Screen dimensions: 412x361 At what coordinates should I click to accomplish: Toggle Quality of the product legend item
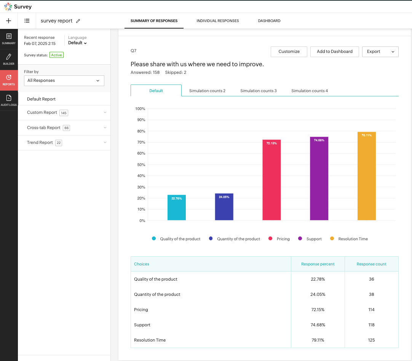(x=176, y=239)
